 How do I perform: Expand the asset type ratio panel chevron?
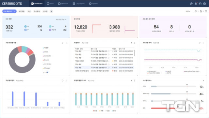[x=63, y=43]
